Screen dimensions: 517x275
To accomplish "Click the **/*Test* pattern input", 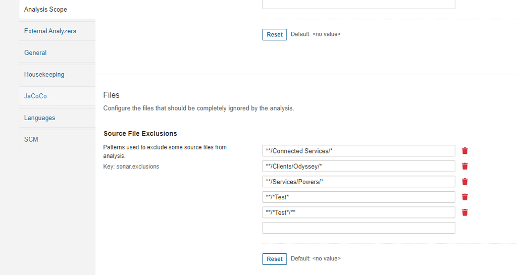I will [x=358, y=197].
